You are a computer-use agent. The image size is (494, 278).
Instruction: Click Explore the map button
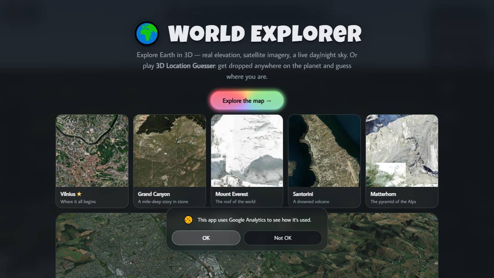[247, 101]
